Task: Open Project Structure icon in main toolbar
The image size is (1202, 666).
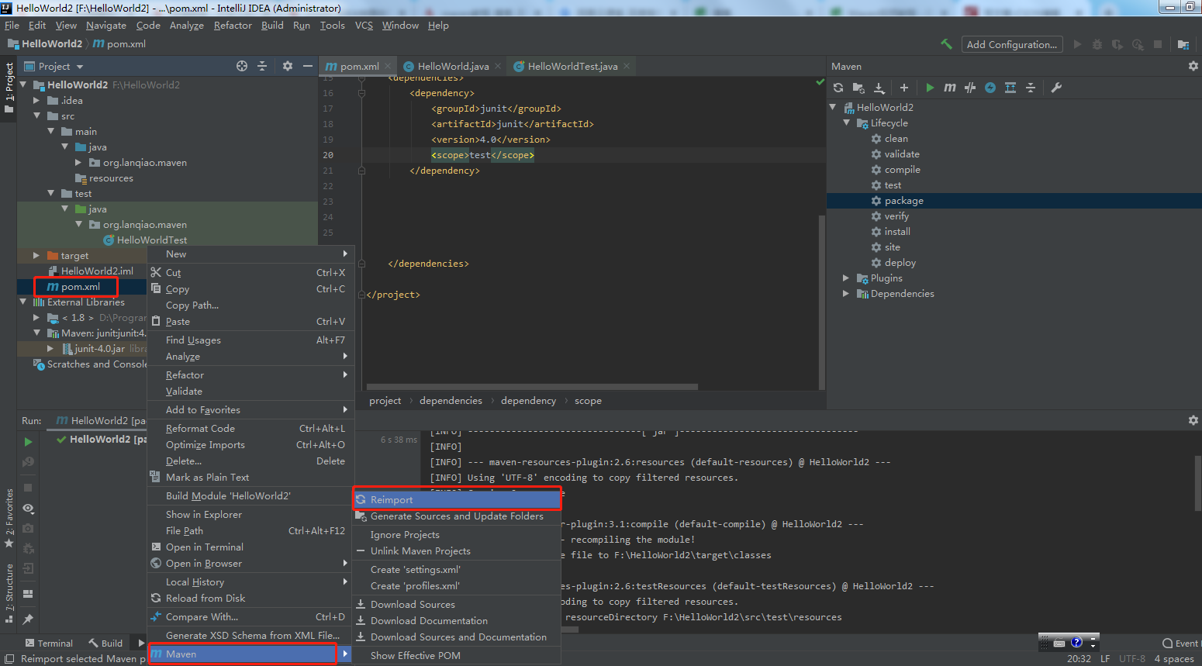Action: pyautogui.click(x=1183, y=44)
